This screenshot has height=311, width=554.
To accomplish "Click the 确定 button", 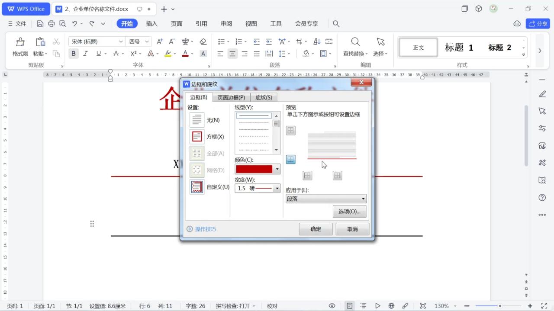I will 316,229.
